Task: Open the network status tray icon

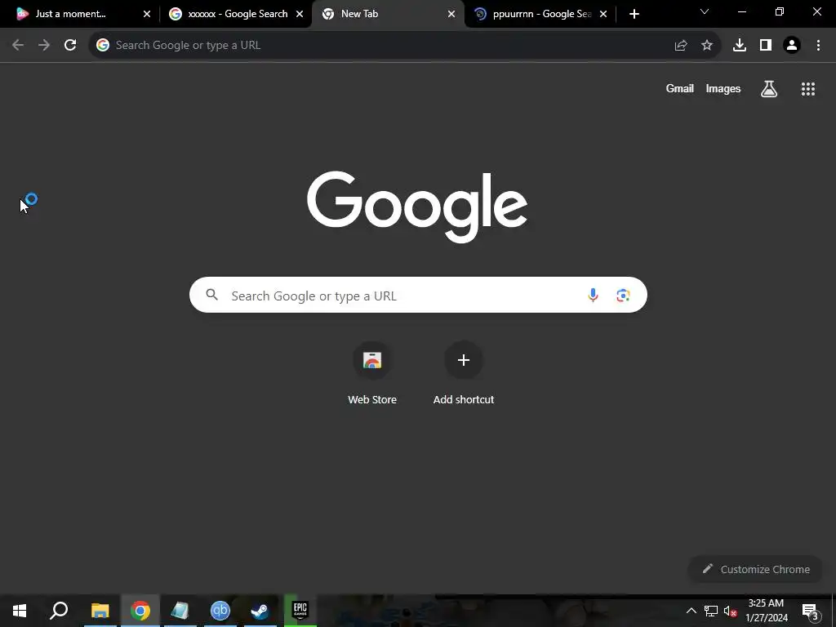Action: pos(711,611)
